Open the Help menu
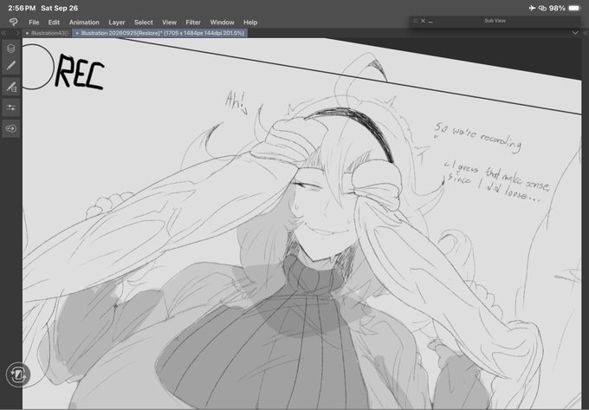The height and width of the screenshot is (410, 589). tap(250, 23)
